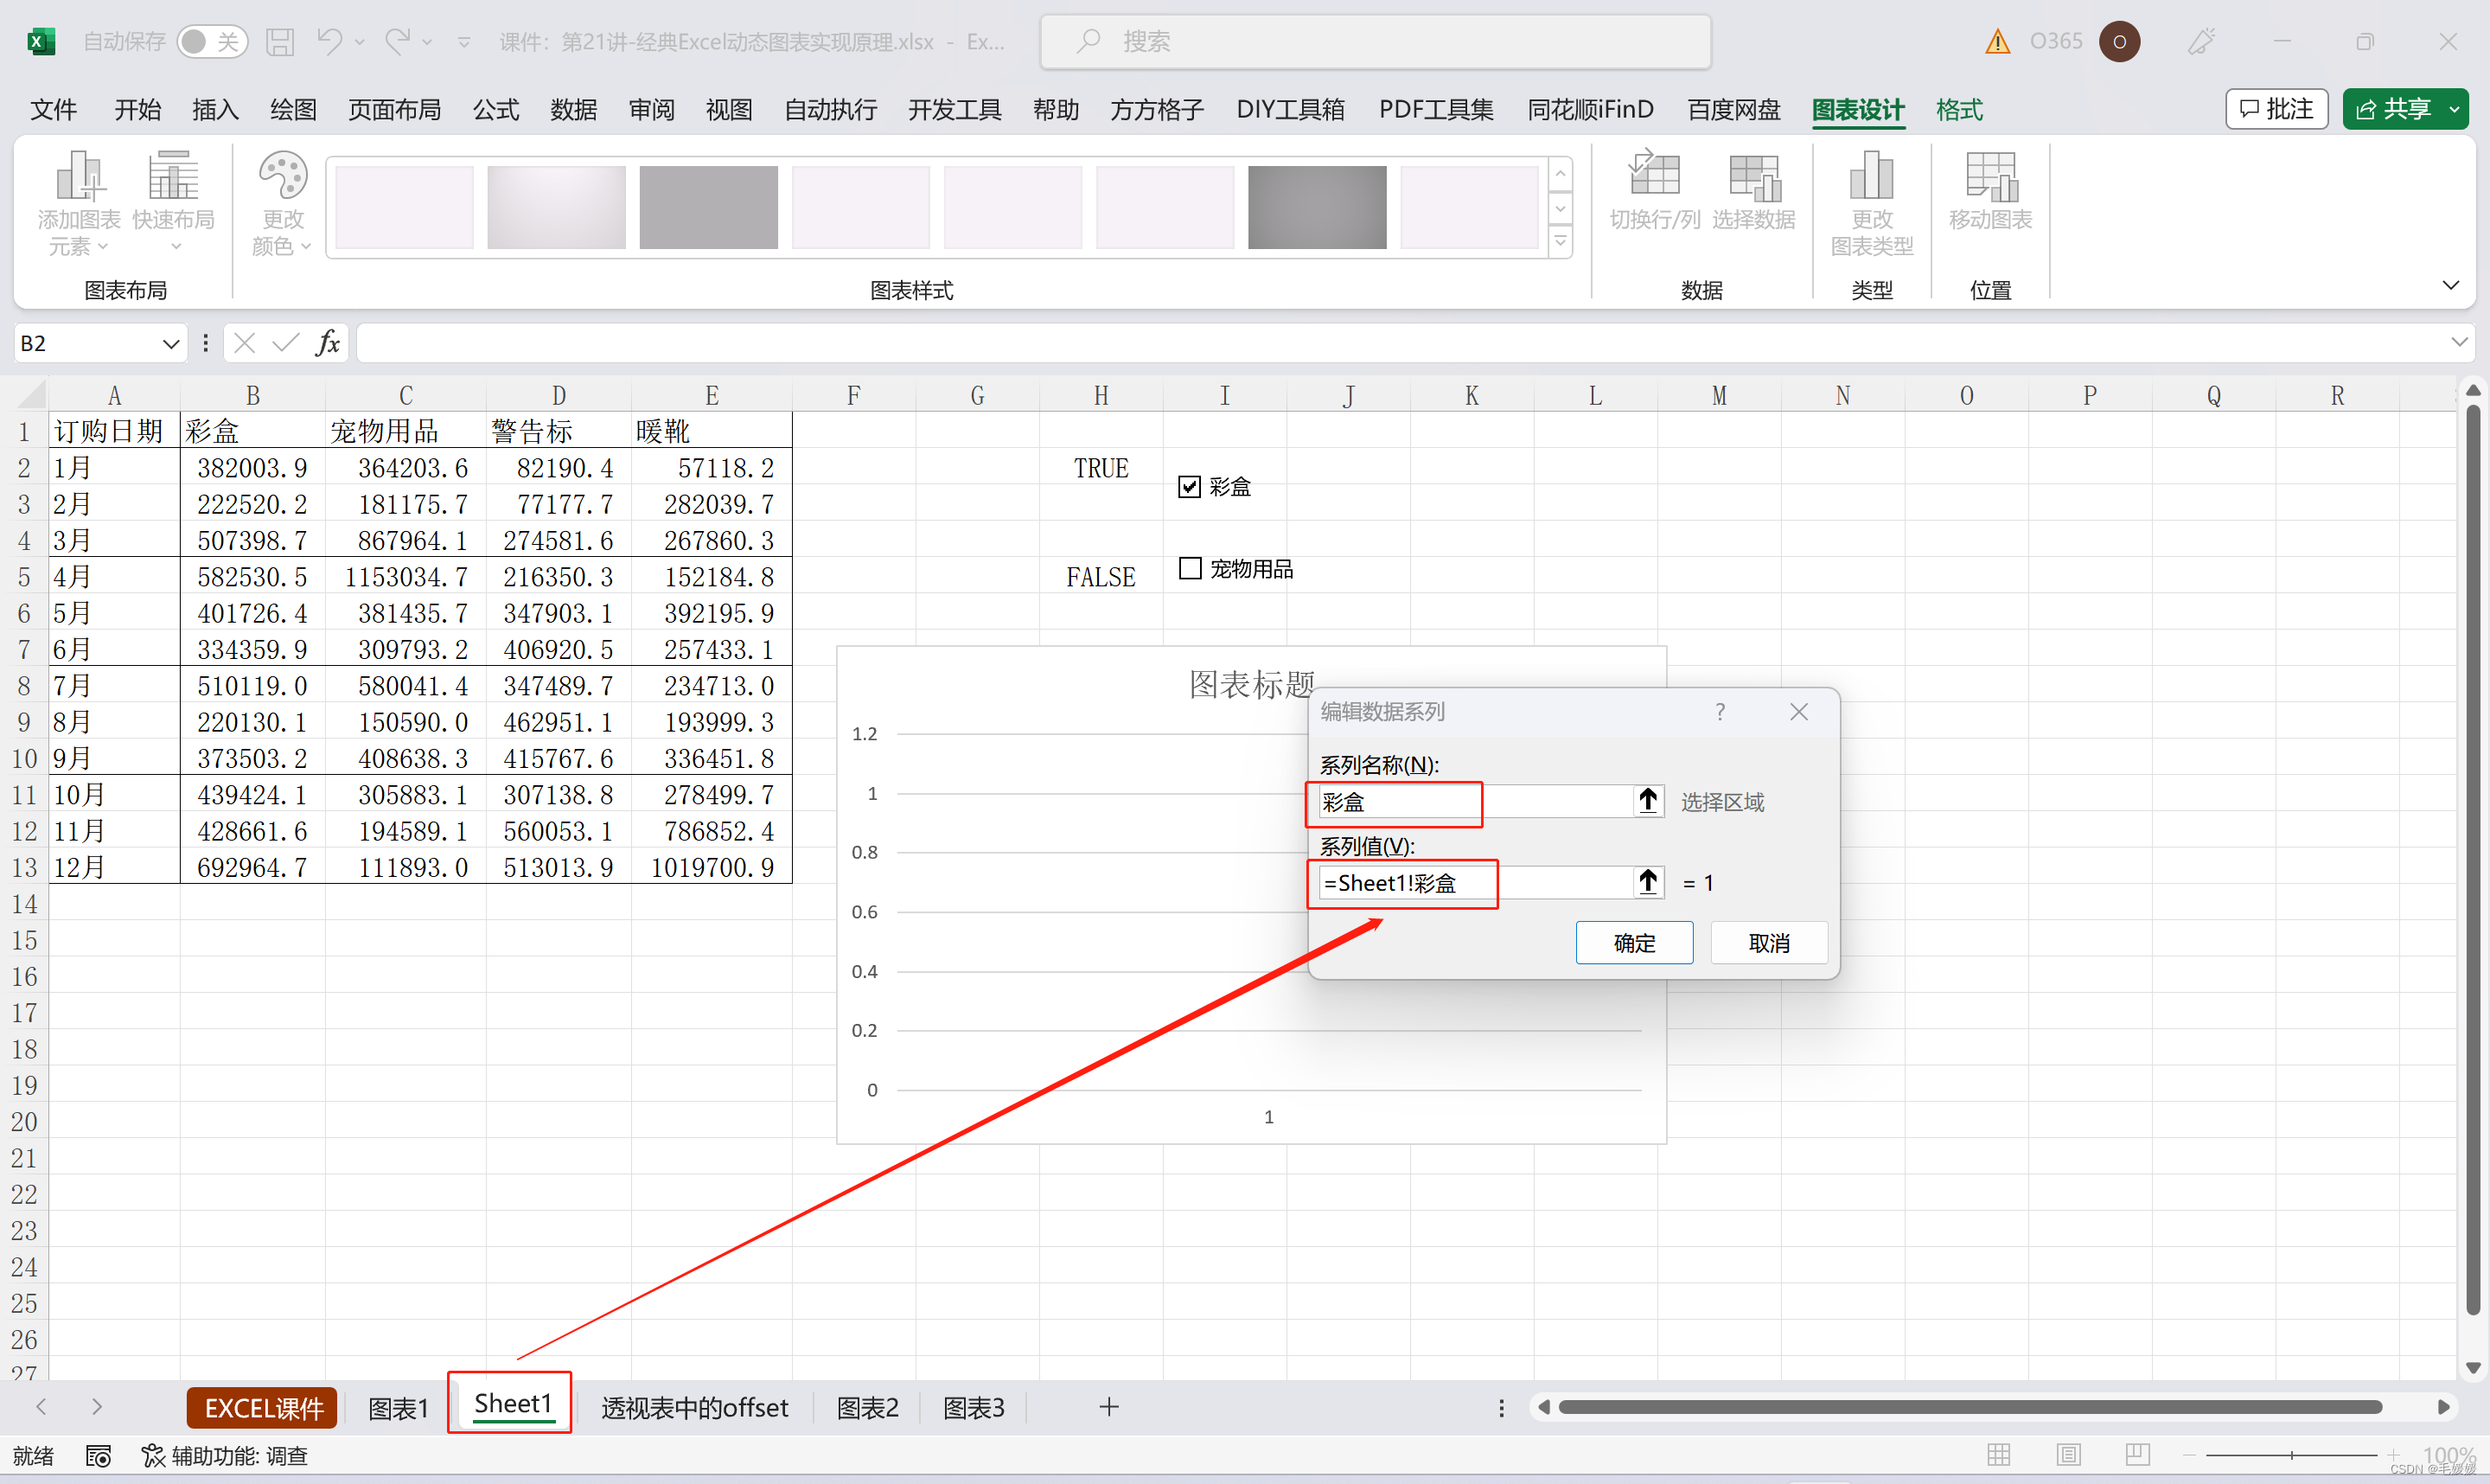Click range selector arrow beside 系列值 field

[x=1649, y=883]
